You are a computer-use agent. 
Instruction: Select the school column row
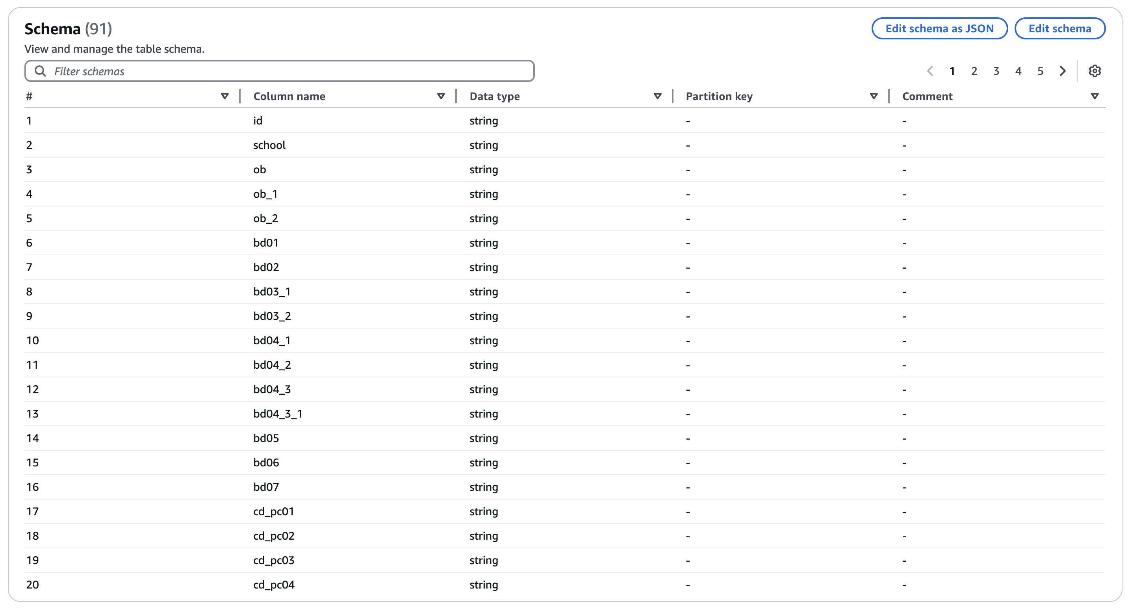pos(269,145)
